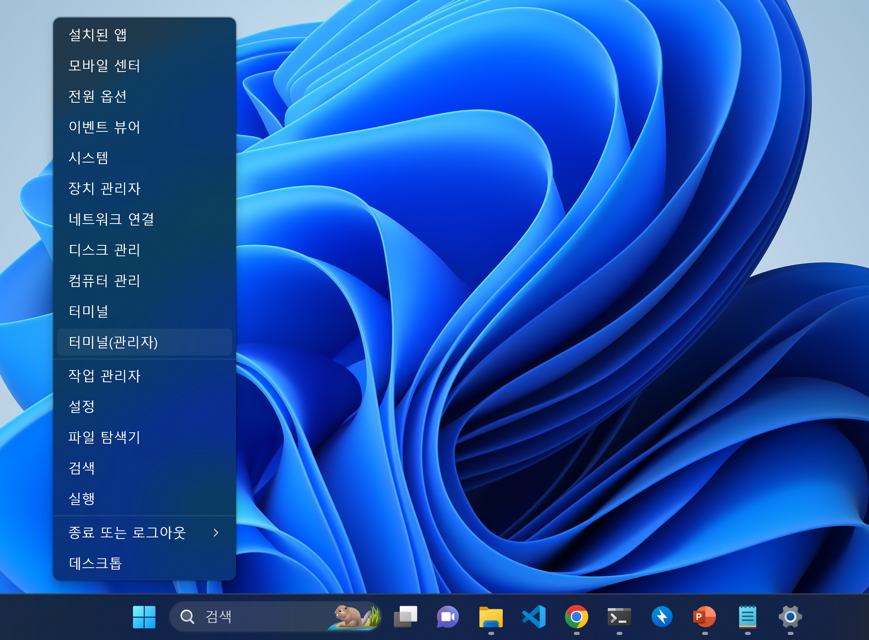
Task: Select 설치된 앱 from the menu
Action: pyautogui.click(x=145, y=35)
